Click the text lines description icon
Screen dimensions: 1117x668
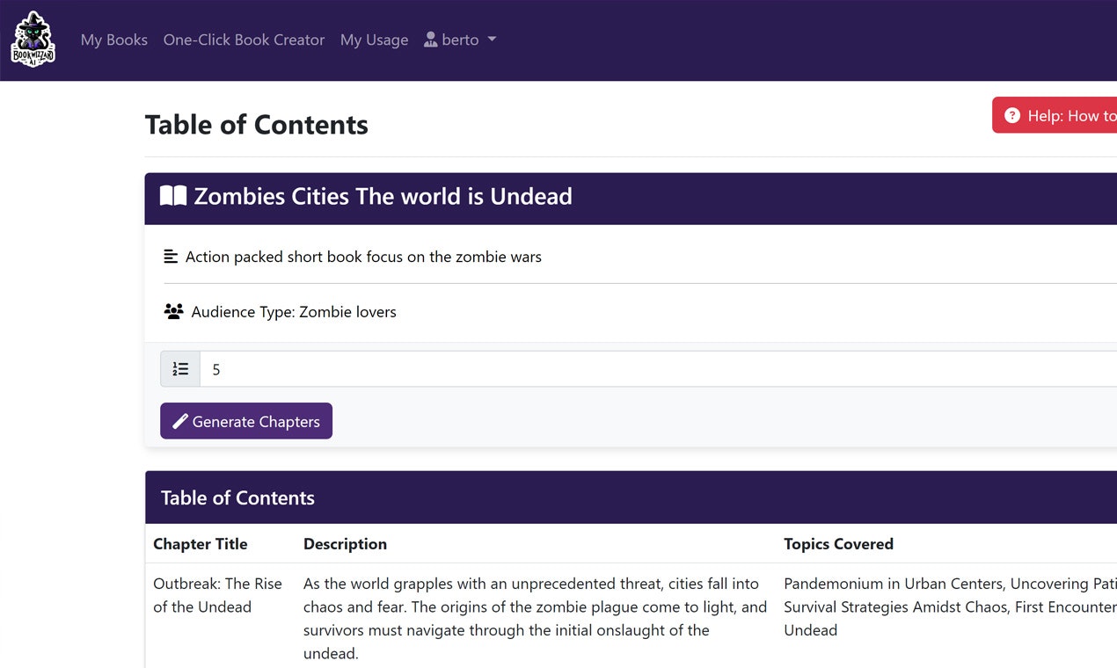coord(171,257)
